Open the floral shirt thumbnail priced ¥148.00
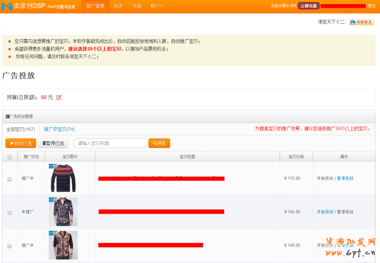The image size is (380, 263). click(63, 245)
